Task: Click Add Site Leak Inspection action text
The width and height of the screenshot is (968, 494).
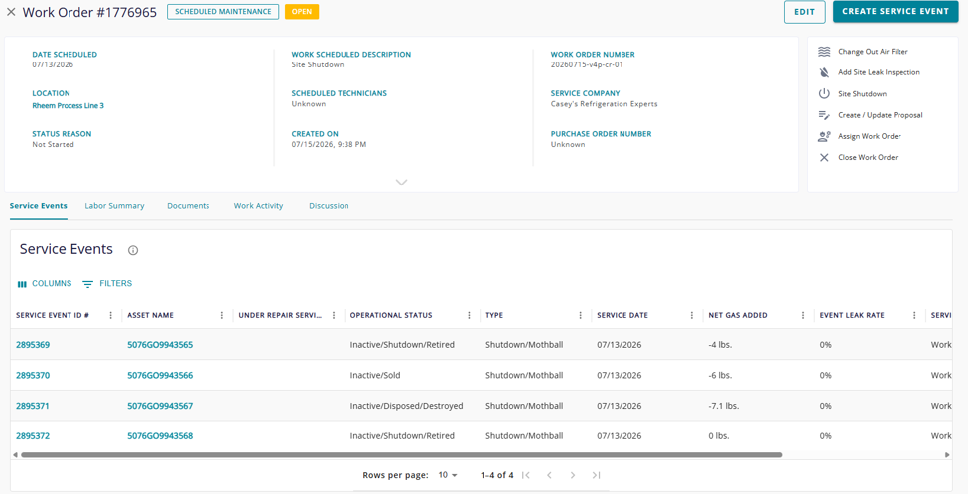Action: 879,72
